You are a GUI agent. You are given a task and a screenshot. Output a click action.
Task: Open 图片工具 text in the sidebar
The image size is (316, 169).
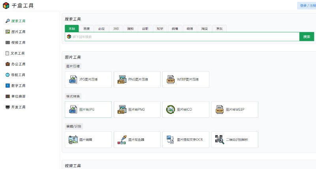(18, 32)
